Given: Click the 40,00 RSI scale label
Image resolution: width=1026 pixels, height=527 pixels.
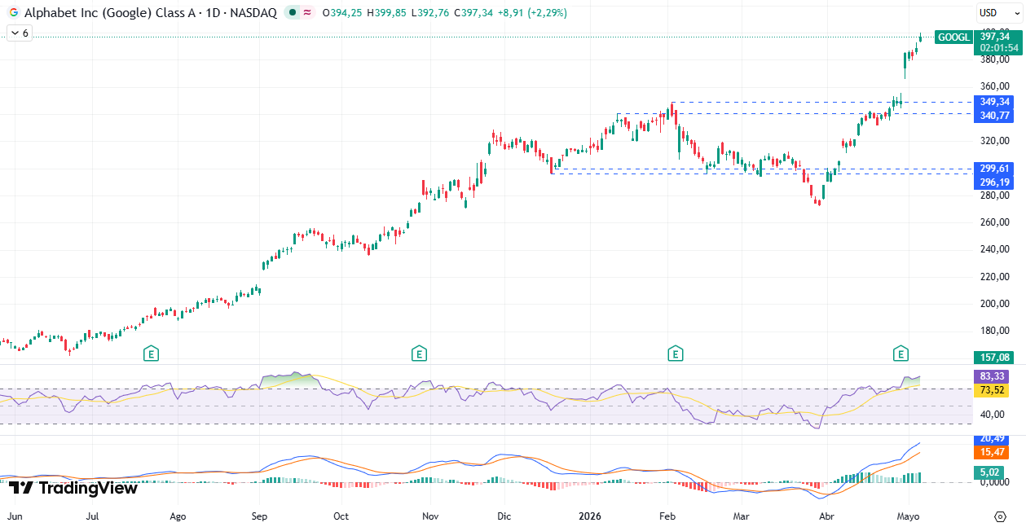Looking at the screenshot, I should coord(992,414).
